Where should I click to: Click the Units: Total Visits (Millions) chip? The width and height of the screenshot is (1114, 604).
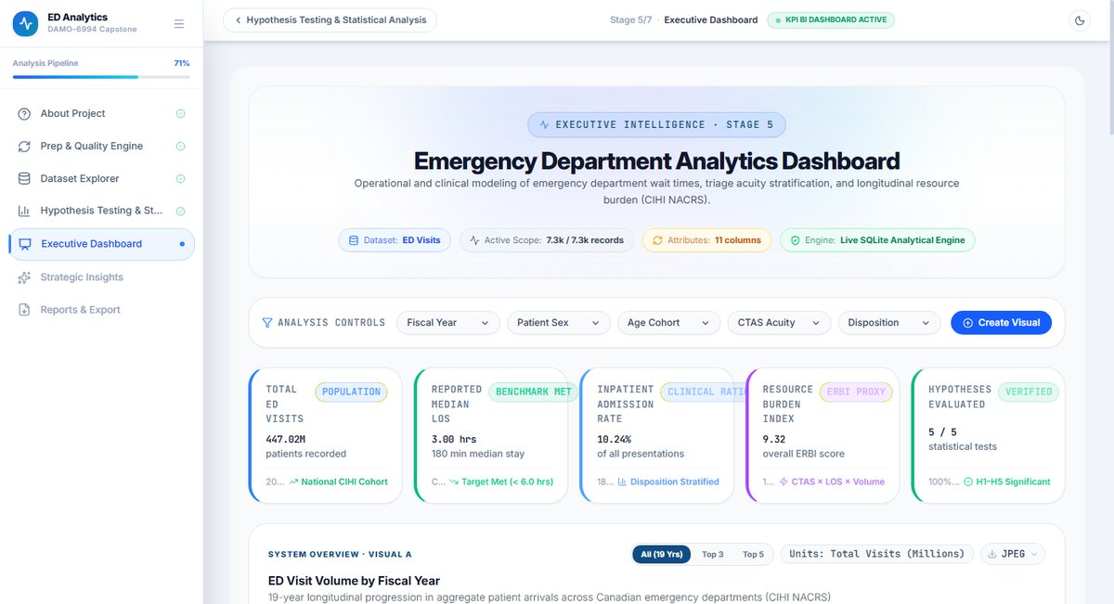coord(877,554)
